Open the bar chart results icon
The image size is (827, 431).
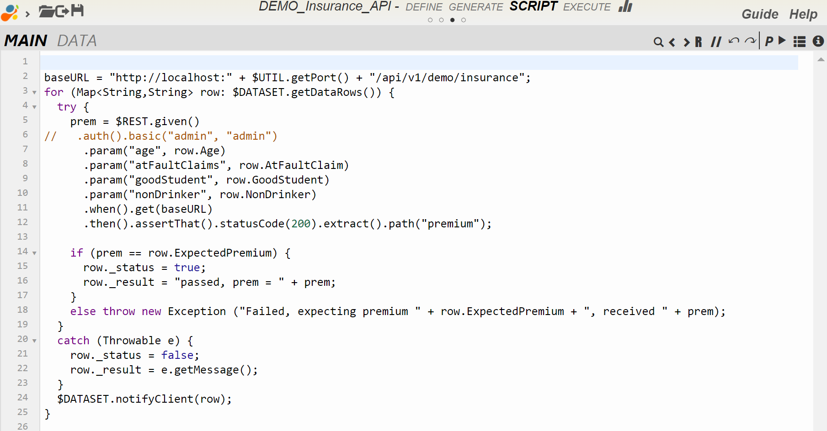point(625,7)
